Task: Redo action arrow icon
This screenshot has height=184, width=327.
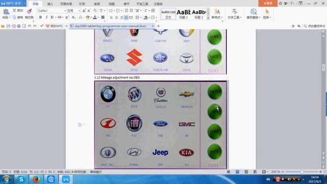Action: [35, 26]
